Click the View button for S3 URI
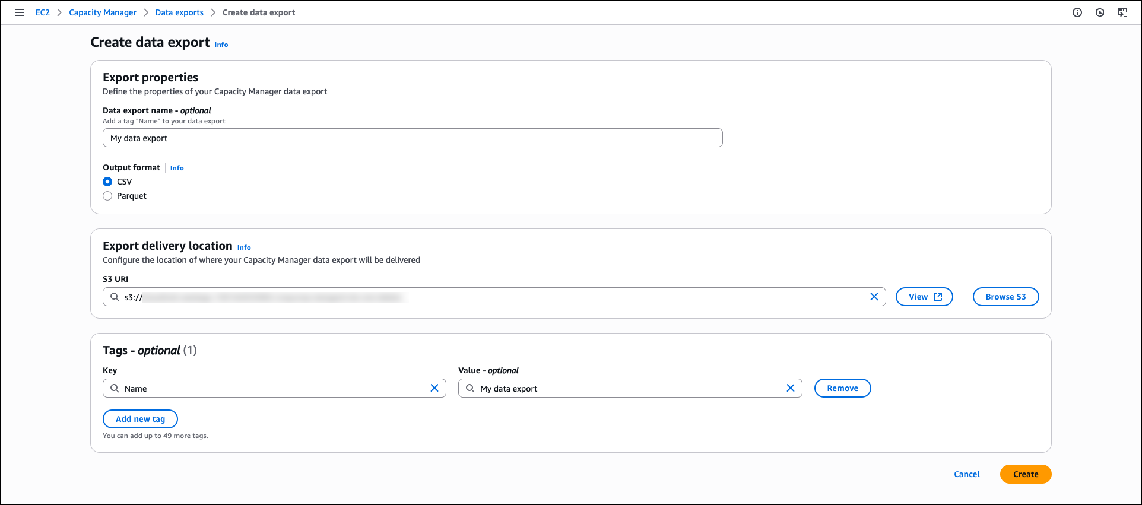1142x505 pixels. pos(924,297)
